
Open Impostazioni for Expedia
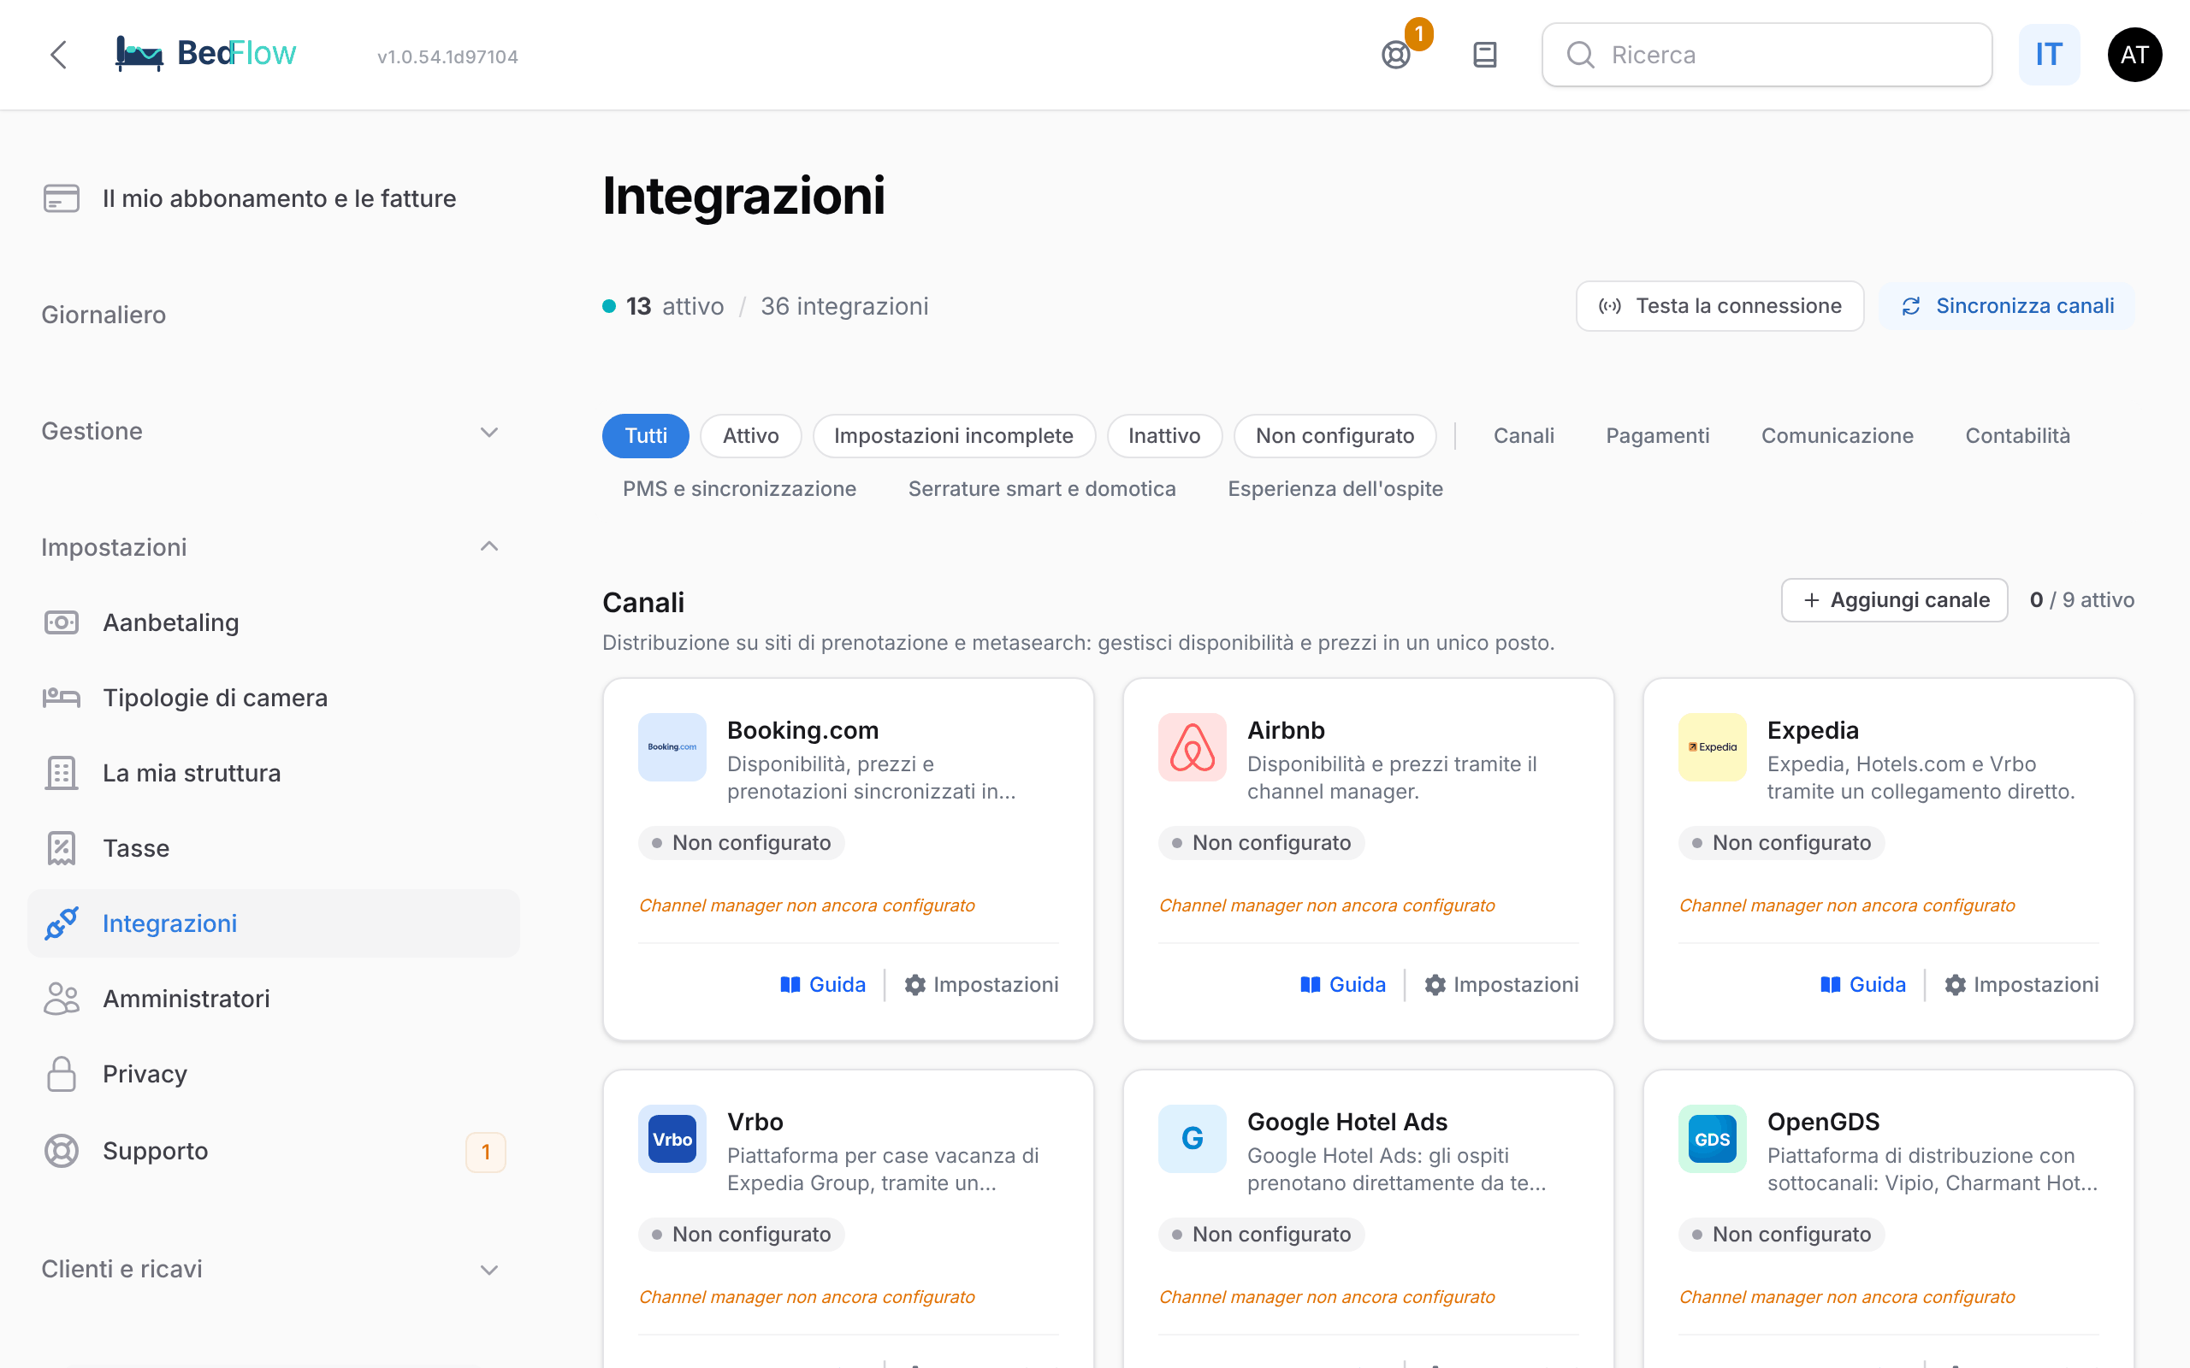click(x=2022, y=984)
